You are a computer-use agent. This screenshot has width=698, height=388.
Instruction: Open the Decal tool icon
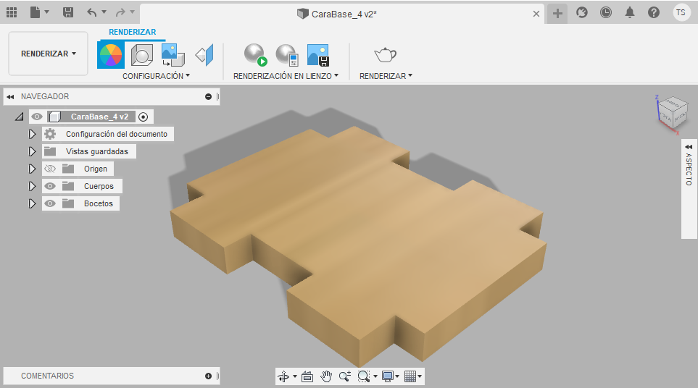pyautogui.click(x=173, y=55)
